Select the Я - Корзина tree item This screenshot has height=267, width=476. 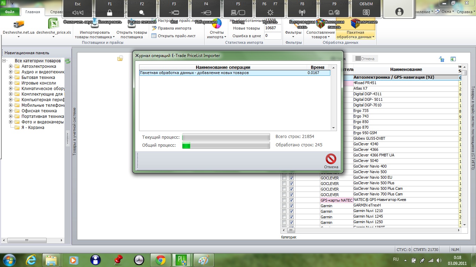point(33,128)
